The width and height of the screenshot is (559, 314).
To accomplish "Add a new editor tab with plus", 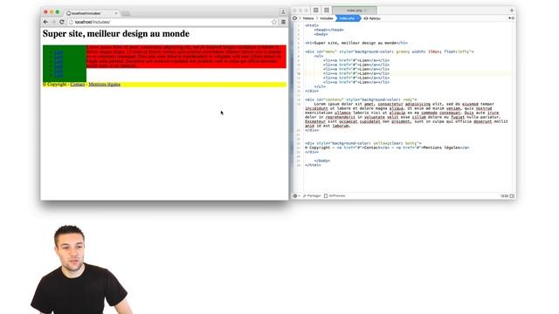I will tap(512, 10).
